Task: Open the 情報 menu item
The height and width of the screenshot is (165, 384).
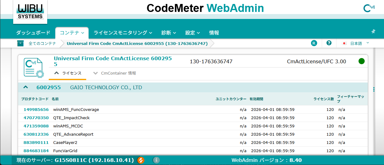Action: coord(214,33)
